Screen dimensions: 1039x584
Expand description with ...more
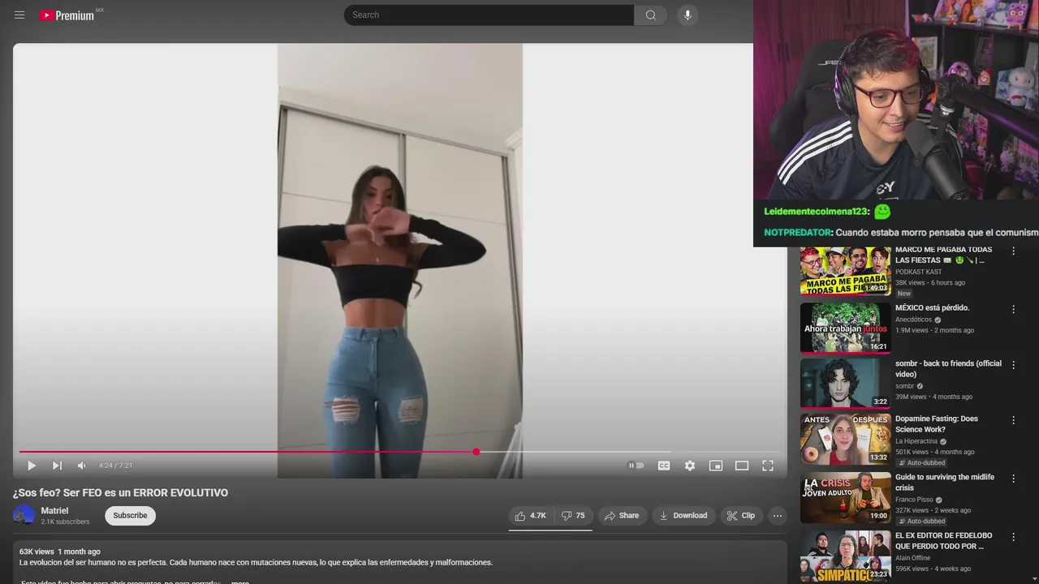[x=239, y=582]
